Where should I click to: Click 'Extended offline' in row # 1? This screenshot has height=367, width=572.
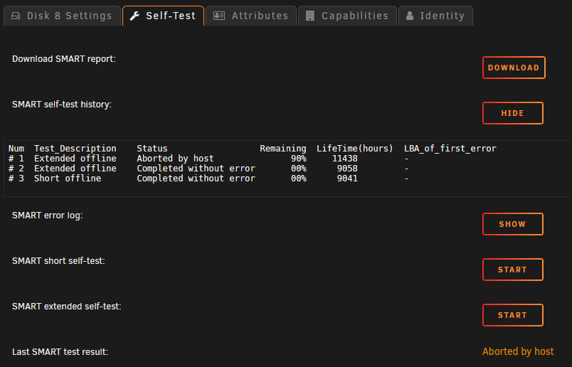click(75, 159)
